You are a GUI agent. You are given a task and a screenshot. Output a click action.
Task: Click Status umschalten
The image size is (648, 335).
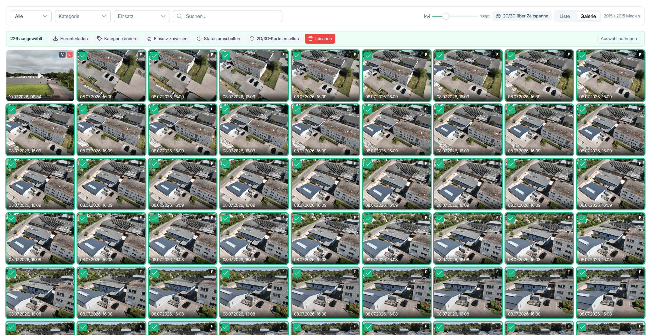tap(219, 39)
